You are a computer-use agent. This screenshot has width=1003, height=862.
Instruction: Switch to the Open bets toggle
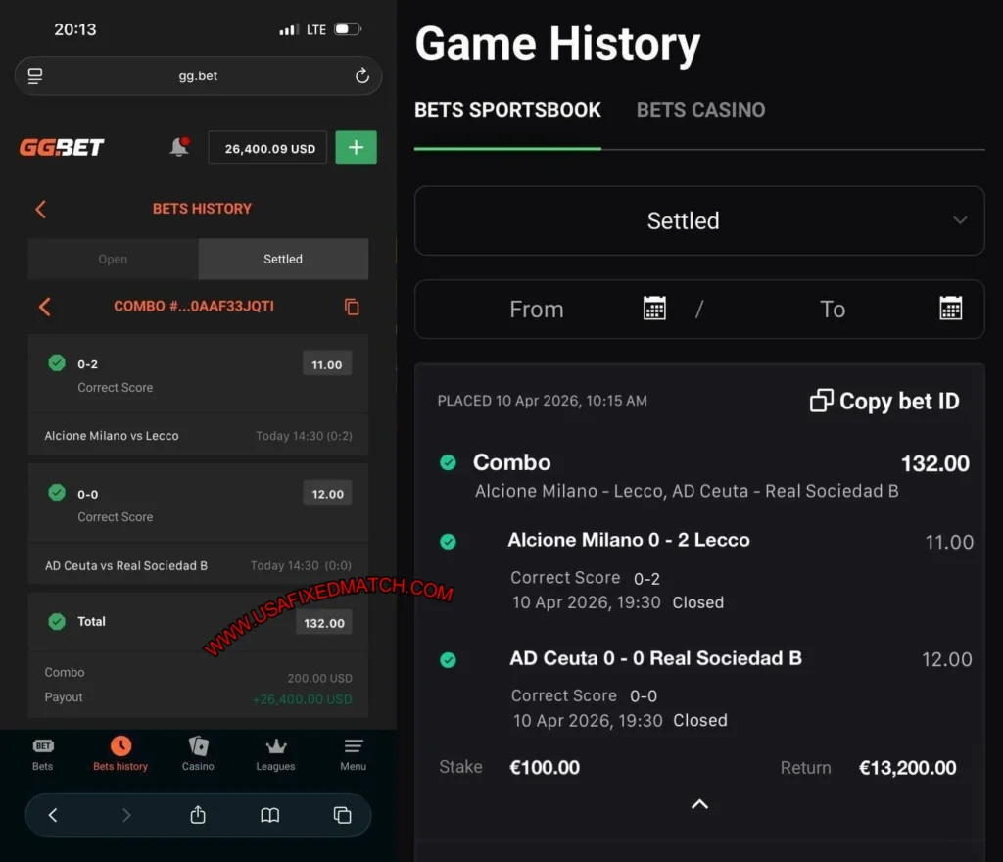[x=112, y=259]
